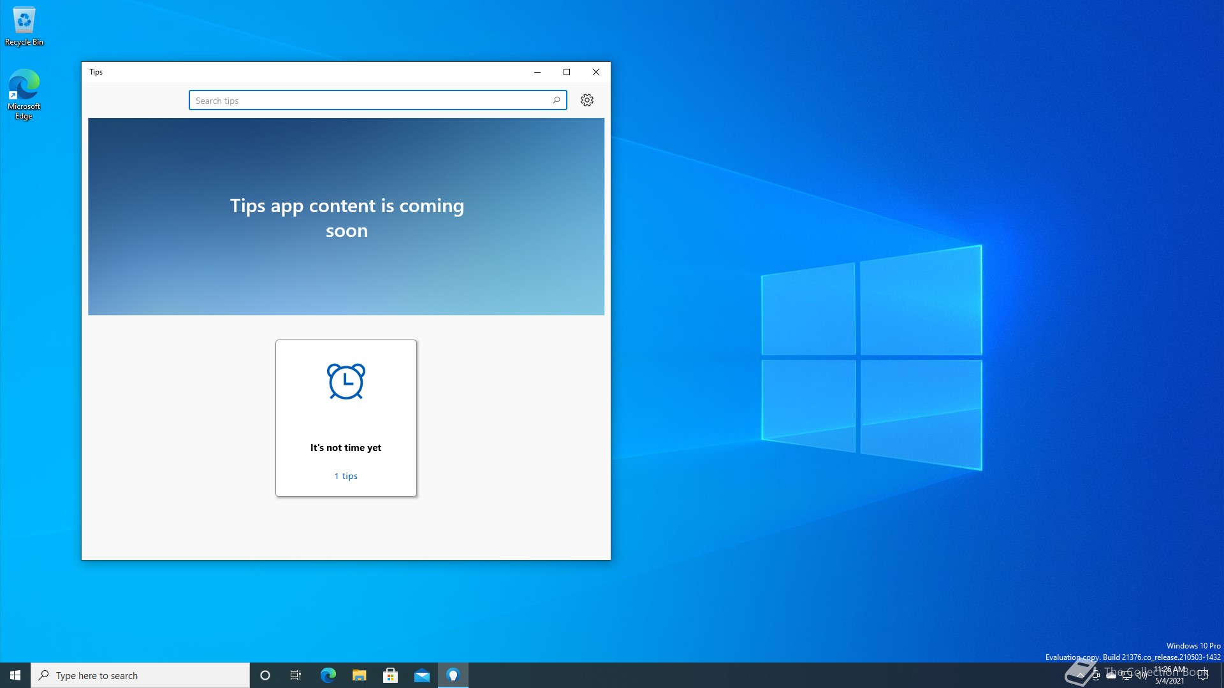The image size is (1224, 688).
Task: Open the clock showing 11:26 AM
Action: click(1170, 675)
